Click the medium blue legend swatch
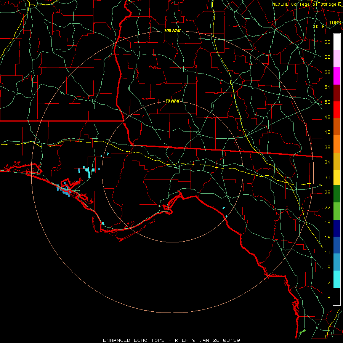343x343 pixels. click(337, 245)
